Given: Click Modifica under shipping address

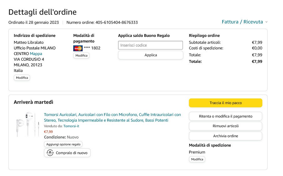Looking at the screenshot, I should (22, 78).
